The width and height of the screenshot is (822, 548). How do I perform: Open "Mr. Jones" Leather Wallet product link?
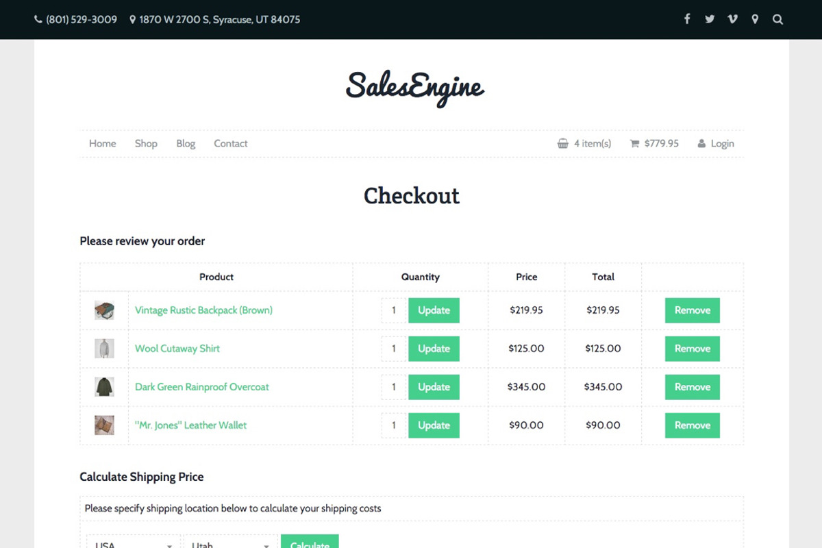point(190,425)
